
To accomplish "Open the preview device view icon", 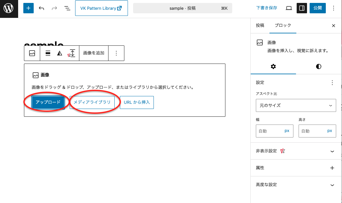I will click(289, 8).
